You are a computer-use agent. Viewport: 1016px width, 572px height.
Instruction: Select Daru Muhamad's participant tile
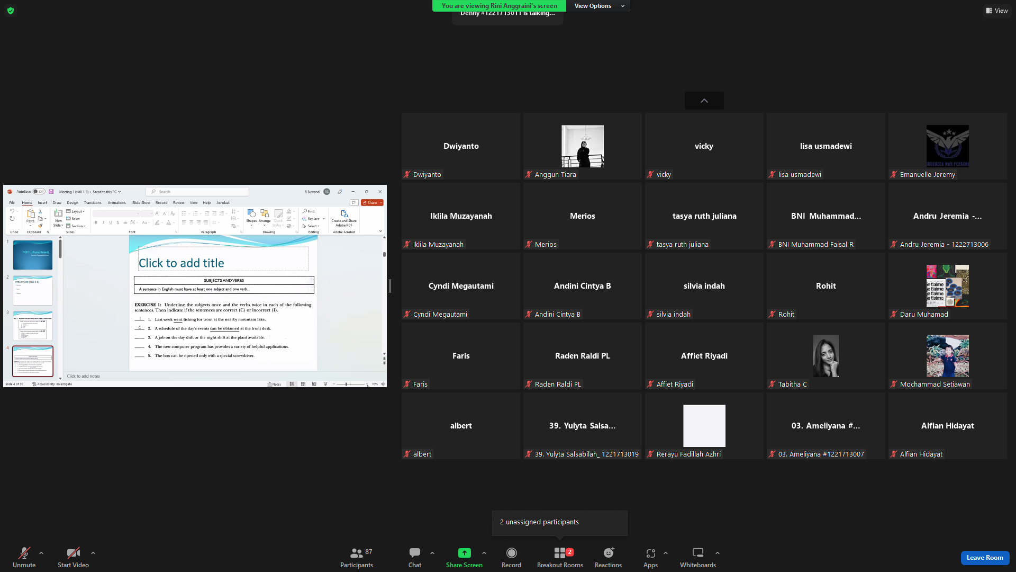948,286
